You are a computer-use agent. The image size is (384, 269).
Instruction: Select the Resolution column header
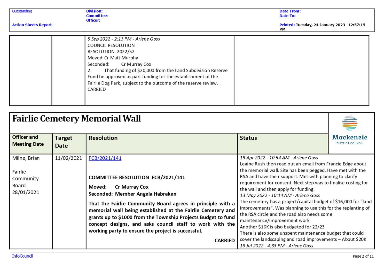103,138
